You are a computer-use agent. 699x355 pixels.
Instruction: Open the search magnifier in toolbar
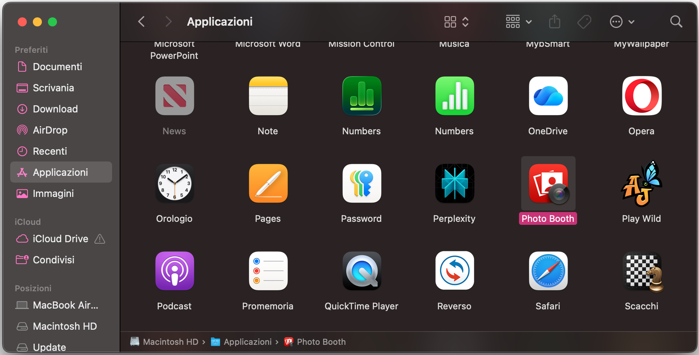(x=676, y=22)
